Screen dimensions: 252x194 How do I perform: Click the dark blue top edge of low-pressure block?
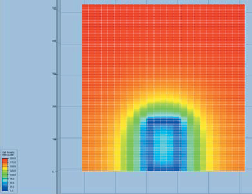point(164,119)
